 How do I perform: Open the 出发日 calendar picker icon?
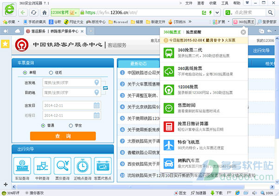[97, 106]
